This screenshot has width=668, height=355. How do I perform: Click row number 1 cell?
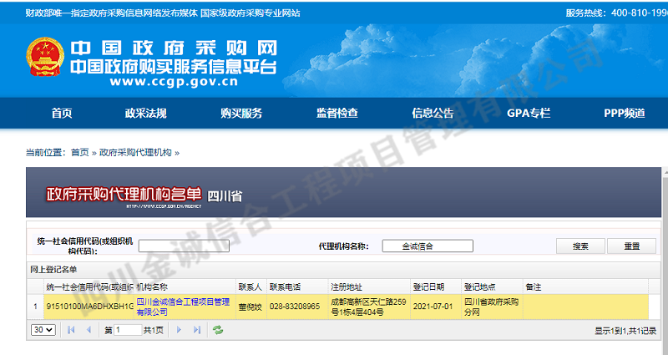point(35,307)
